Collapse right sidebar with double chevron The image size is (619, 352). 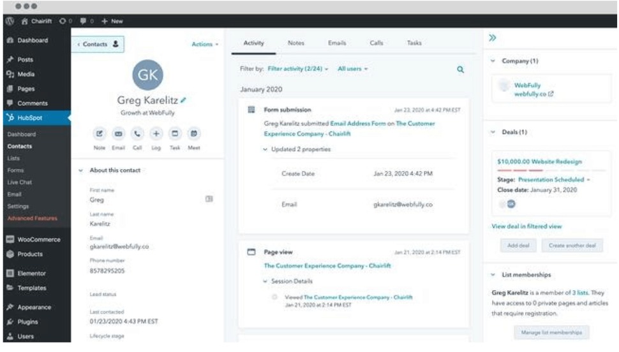click(x=493, y=38)
